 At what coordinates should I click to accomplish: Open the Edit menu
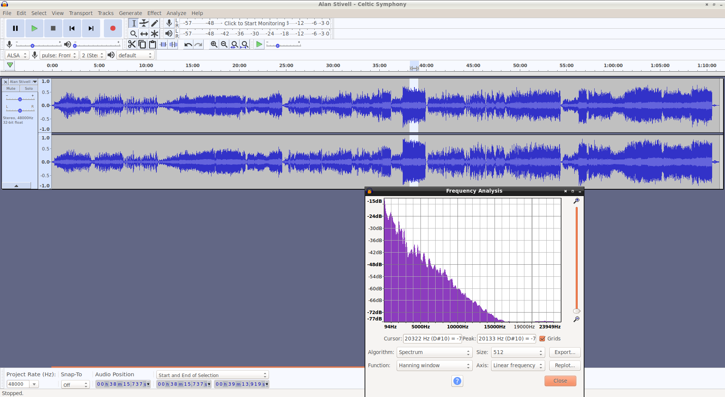pyautogui.click(x=21, y=13)
